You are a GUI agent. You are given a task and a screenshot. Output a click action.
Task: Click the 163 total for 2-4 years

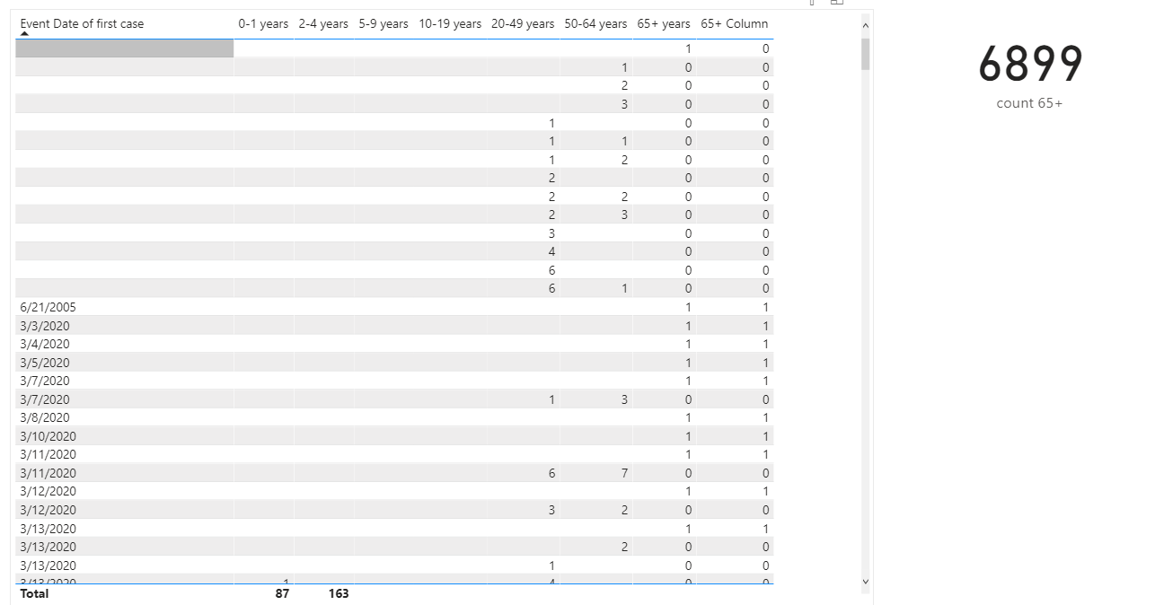[339, 593]
